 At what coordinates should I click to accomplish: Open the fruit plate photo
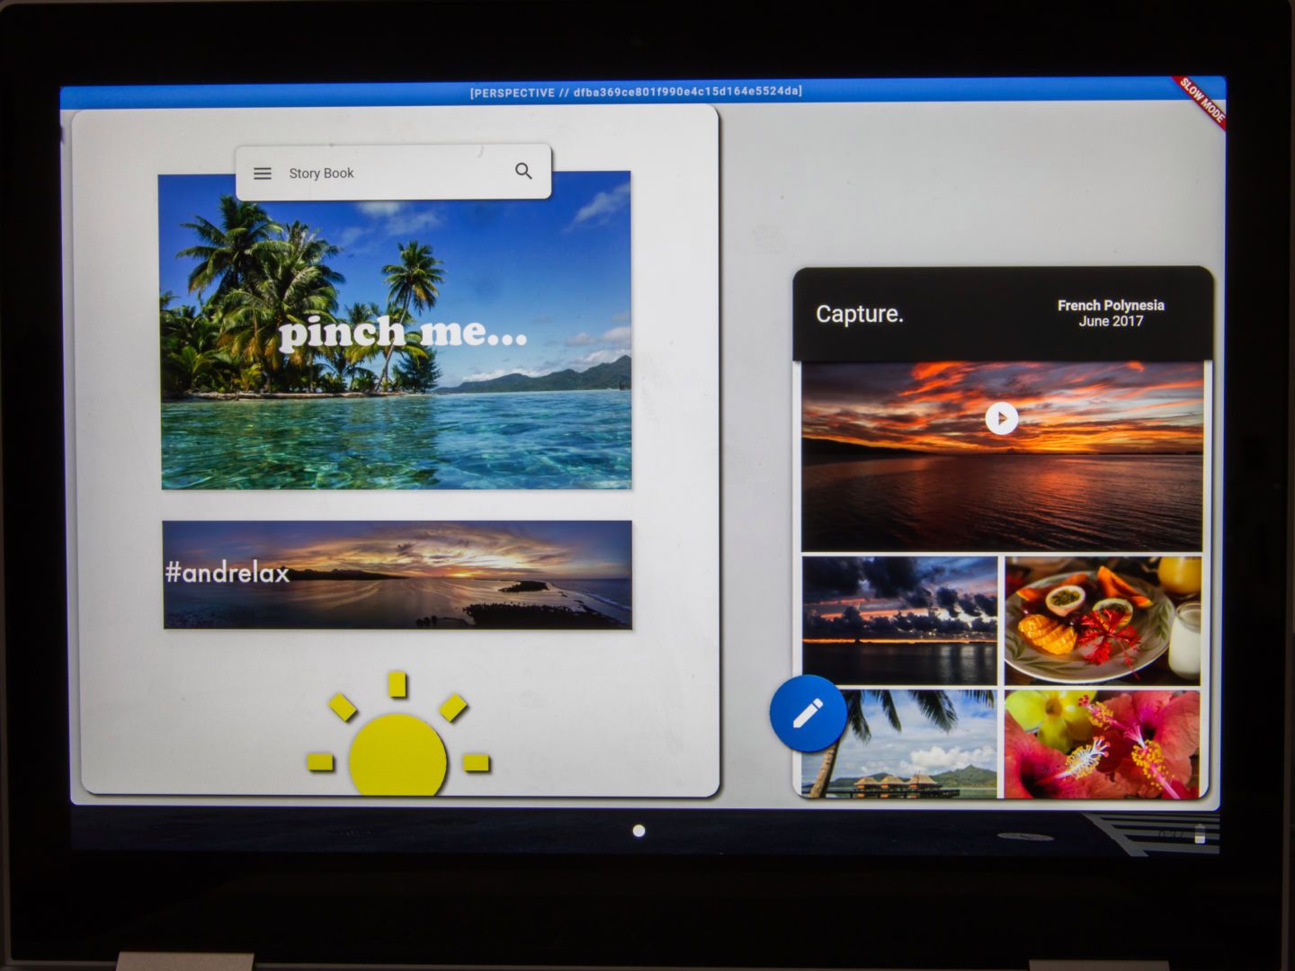pyautogui.click(x=1103, y=620)
